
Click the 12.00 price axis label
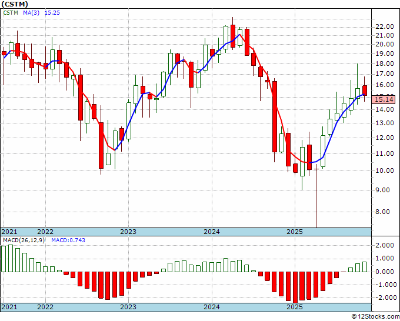(385, 138)
